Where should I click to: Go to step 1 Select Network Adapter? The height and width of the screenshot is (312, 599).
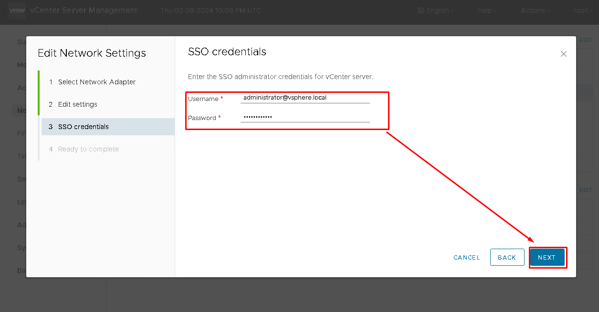(x=108, y=82)
